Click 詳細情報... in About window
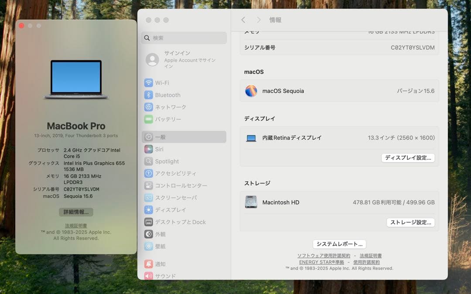The image size is (471, 294). tap(76, 212)
